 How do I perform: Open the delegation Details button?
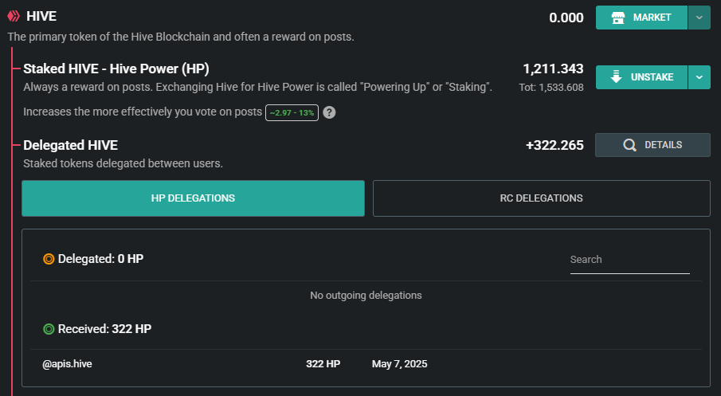[652, 145]
